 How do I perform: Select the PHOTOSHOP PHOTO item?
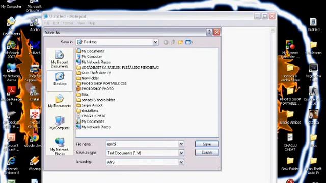(95, 89)
